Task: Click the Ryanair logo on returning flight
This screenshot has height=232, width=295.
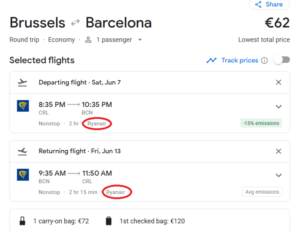Action: pos(23,175)
